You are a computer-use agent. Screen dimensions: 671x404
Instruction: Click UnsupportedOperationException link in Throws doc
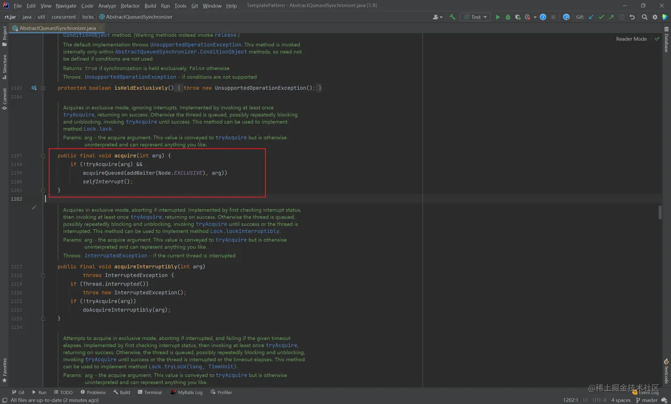pyautogui.click(x=130, y=77)
